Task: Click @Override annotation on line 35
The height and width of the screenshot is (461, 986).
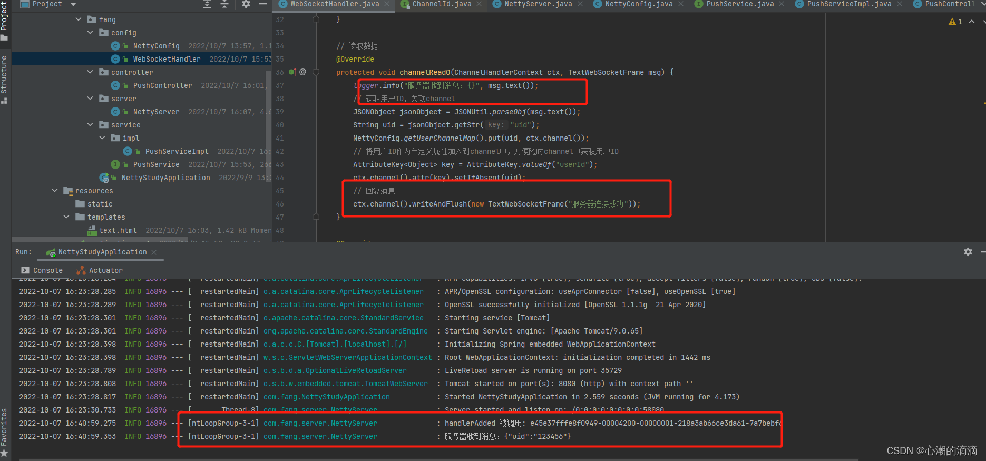Action: tap(355, 59)
